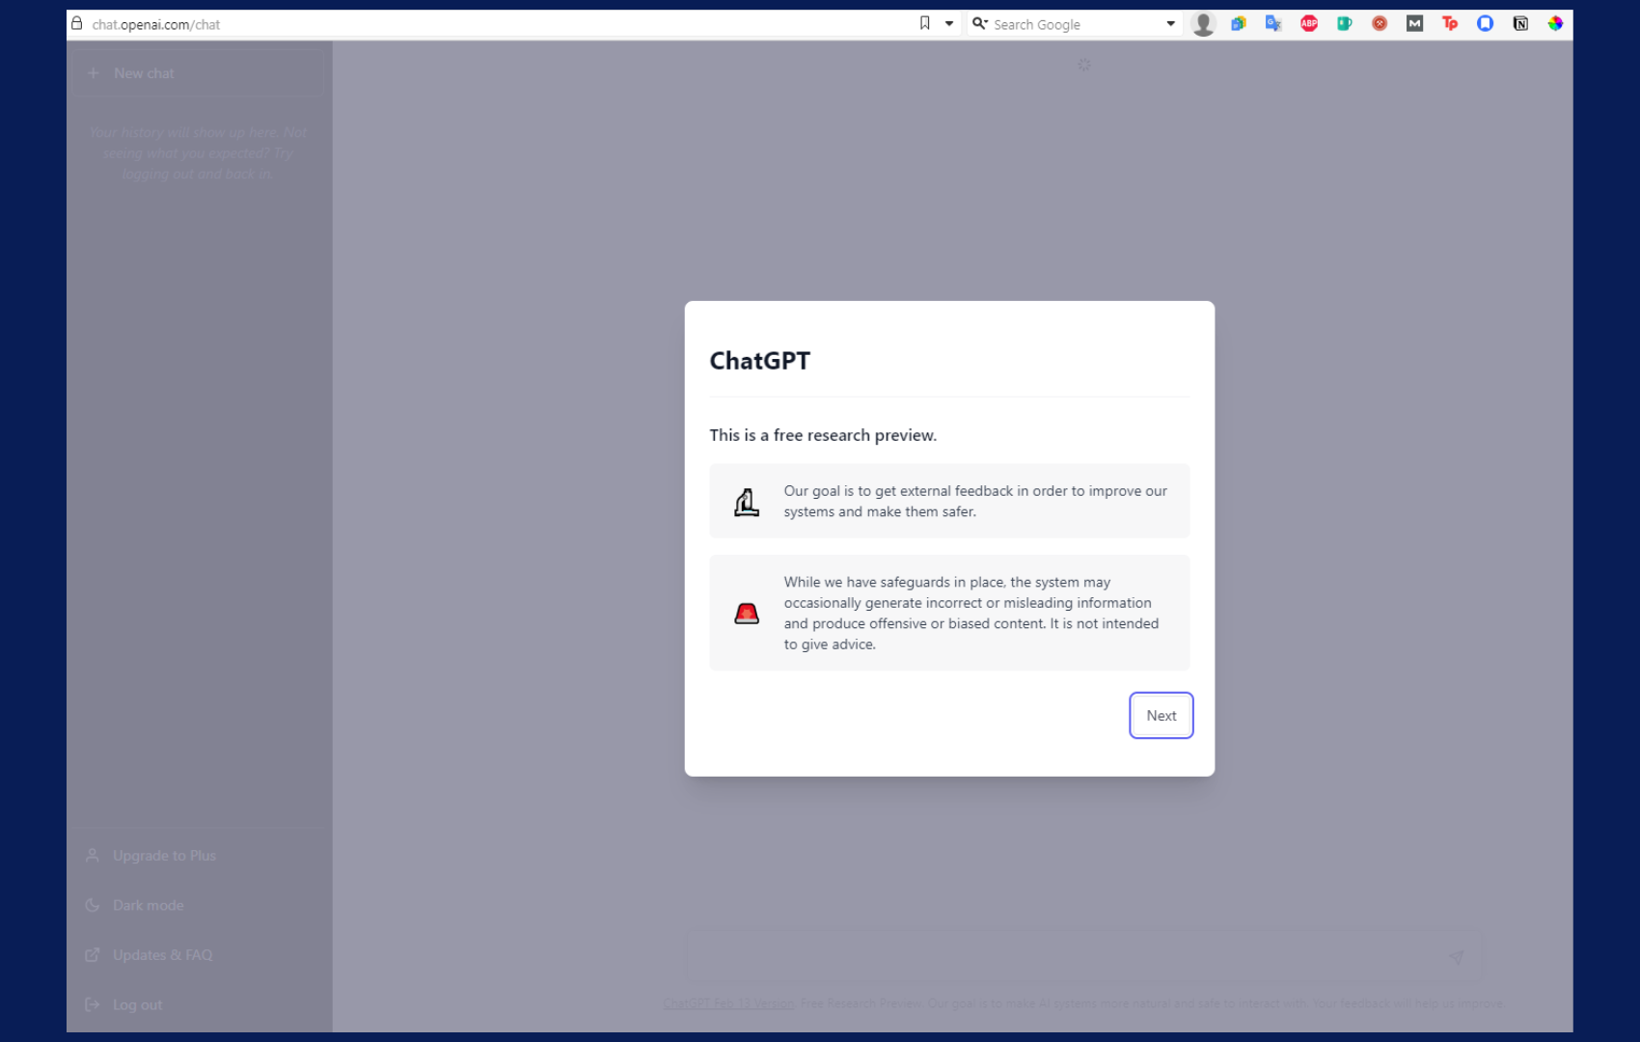Click the green mug extension icon

click(x=1344, y=23)
